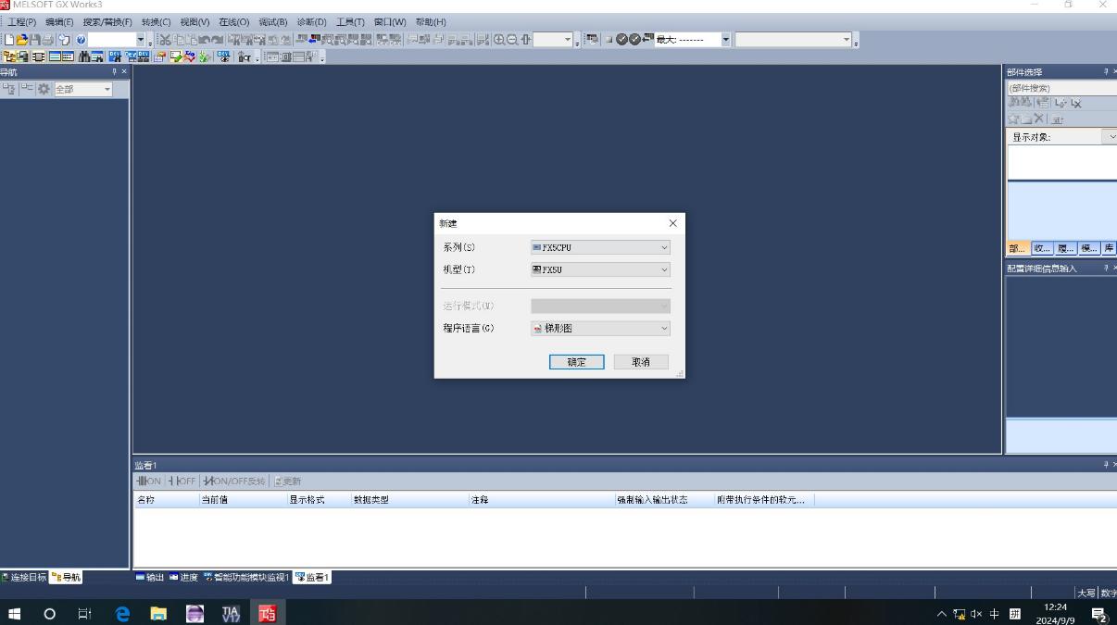Open TIA Portal from the taskbar

232,613
